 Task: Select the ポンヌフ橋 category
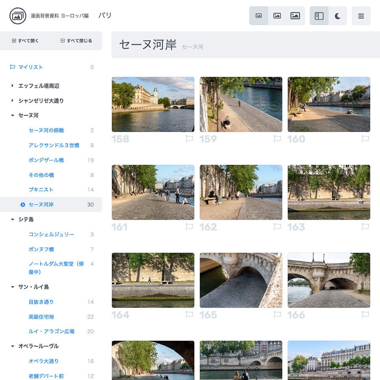pyautogui.click(x=41, y=249)
